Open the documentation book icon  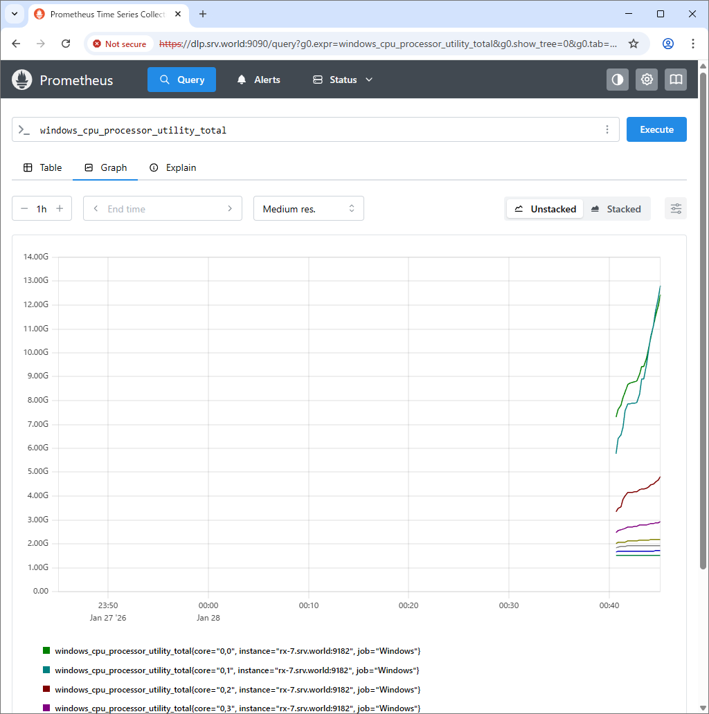coord(676,80)
